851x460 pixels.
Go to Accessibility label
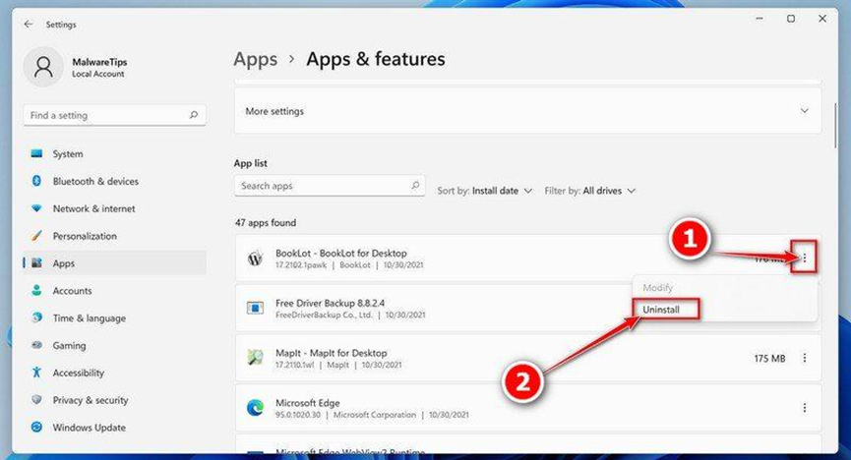pyautogui.click(x=78, y=373)
